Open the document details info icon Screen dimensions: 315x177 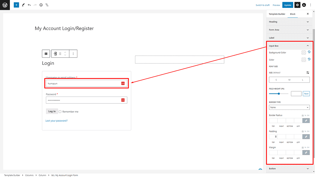click(41, 5)
